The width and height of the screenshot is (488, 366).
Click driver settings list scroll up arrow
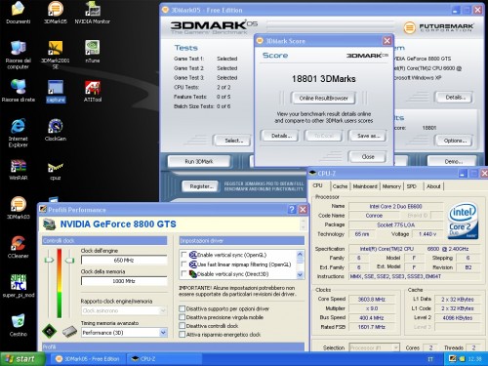point(300,254)
